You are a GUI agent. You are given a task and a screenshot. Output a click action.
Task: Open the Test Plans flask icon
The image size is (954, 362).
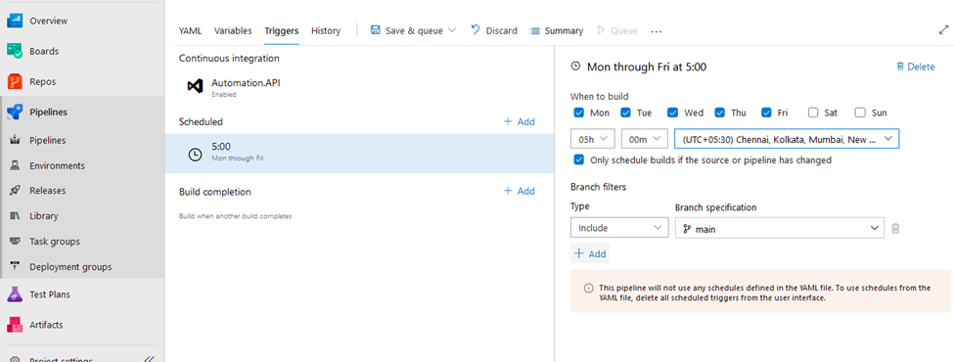(15, 294)
